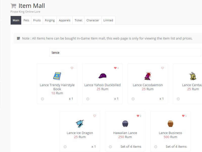The image size is (202, 152).
Task: Open Lance Yahoo Duckbilled title
Action: pyautogui.click(x=103, y=85)
